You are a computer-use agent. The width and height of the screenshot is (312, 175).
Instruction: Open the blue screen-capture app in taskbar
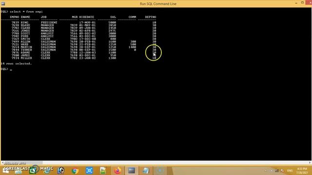coord(89,171)
